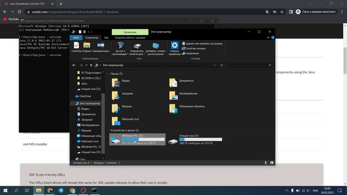Screen dimensions: 347x195
Task: Go back in Explorer navigation
Action: 74,65
